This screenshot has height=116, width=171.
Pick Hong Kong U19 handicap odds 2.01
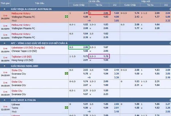85,60
